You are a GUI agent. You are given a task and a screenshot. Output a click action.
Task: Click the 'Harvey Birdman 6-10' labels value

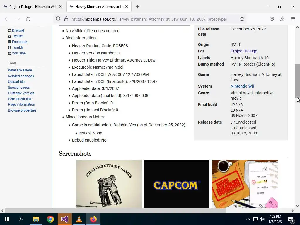[250, 58]
